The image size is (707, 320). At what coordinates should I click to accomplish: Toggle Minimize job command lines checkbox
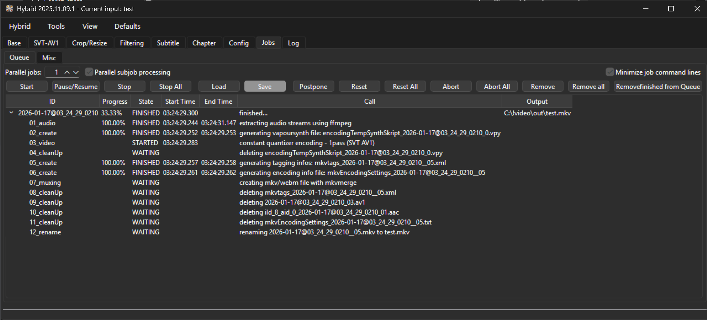[x=610, y=72]
